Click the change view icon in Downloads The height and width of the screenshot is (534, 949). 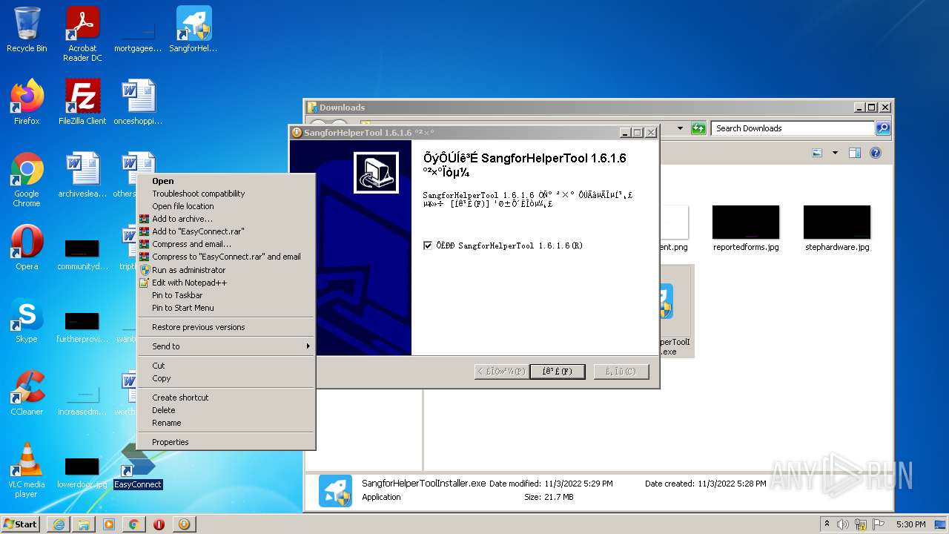tap(817, 153)
